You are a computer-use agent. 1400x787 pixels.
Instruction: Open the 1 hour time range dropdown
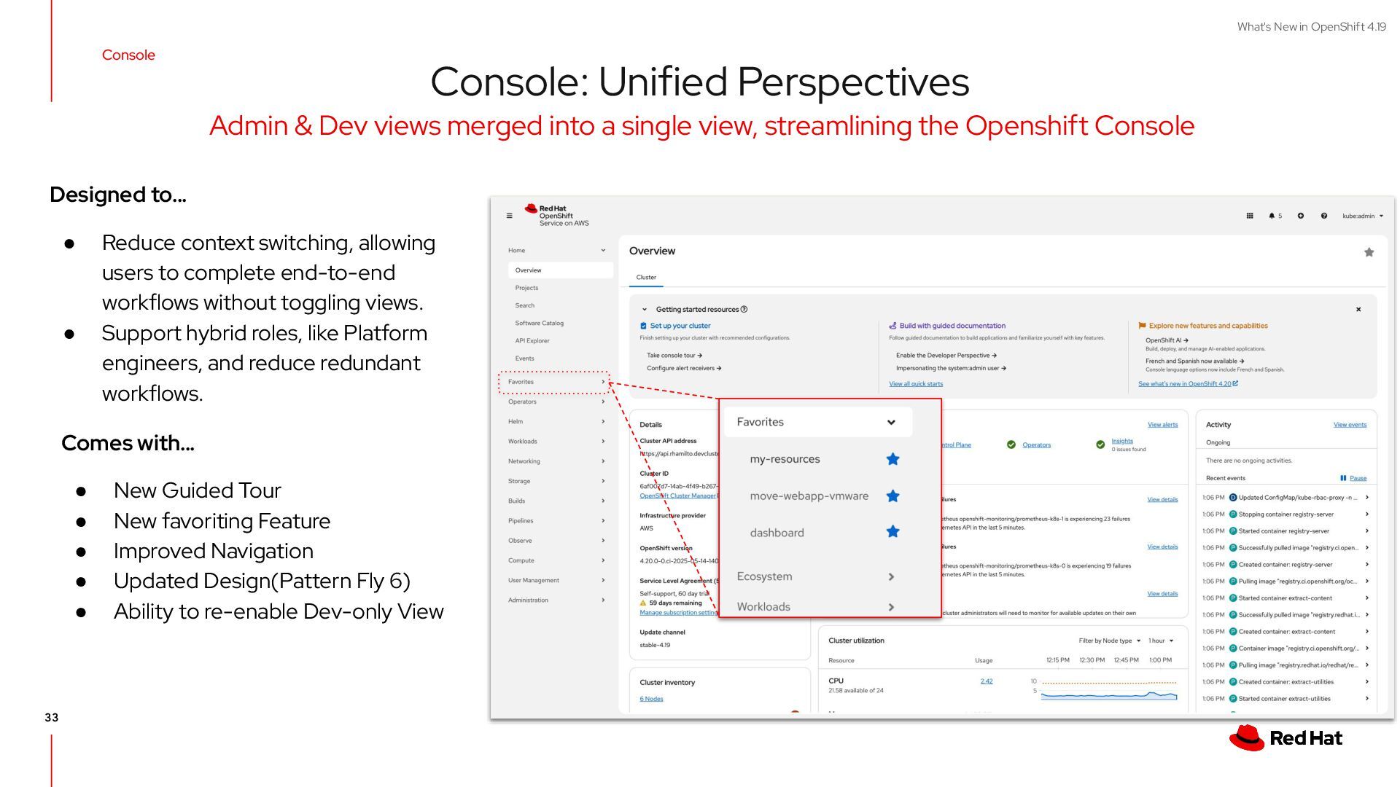pyautogui.click(x=1161, y=641)
